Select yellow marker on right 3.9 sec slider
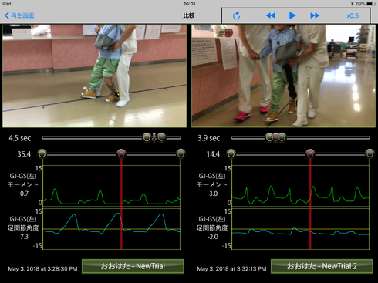The image size is (378, 283). click(269, 138)
